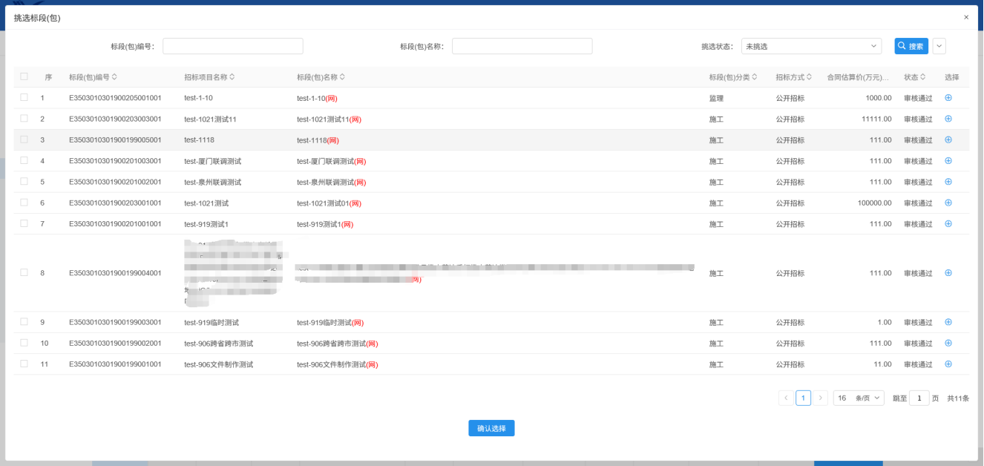Add test-906跨省跨市测试 using its plus icon
Viewport: 984px width, 466px height.
pos(948,343)
